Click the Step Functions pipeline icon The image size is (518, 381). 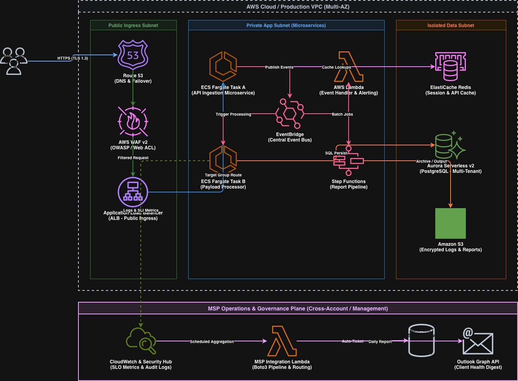pyautogui.click(x=349, y=161)
